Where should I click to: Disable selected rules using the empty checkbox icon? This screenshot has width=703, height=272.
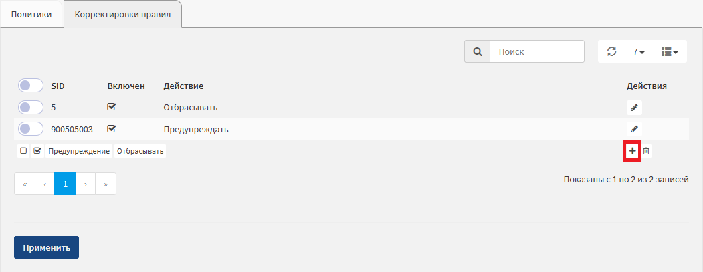[x=24, y=151]
